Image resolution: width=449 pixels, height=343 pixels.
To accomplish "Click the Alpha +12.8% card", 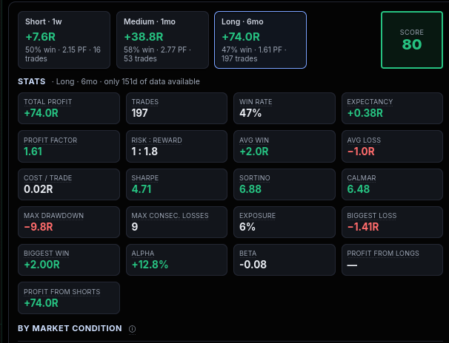I will tap(176, 259).
